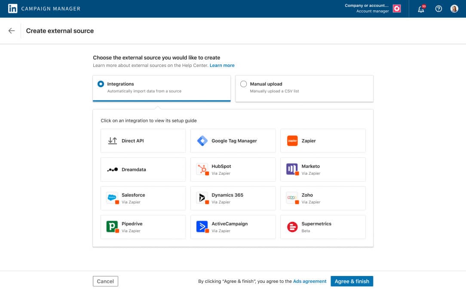466x291 pixels.
Task: Click Via Zapier text under HubSpot
Action: point(221,173)
